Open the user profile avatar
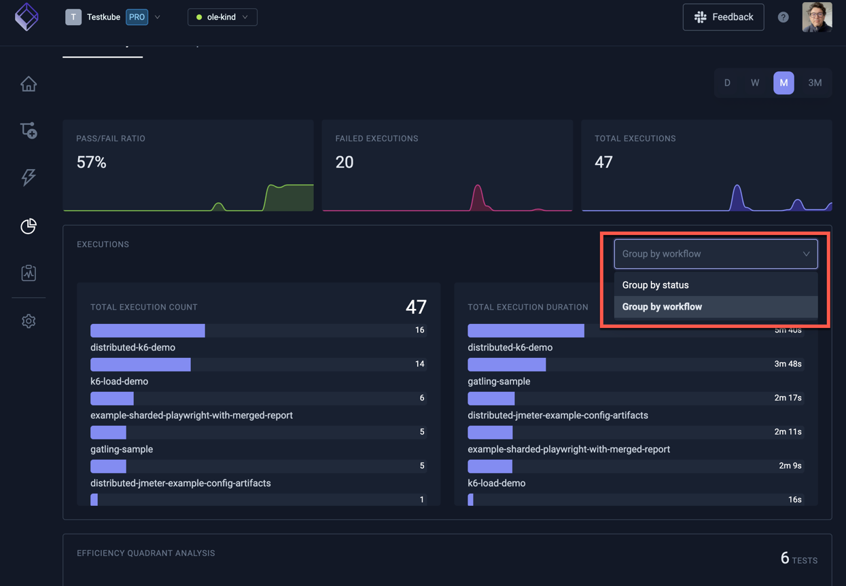846x586 pixels. tap(817, 17)
